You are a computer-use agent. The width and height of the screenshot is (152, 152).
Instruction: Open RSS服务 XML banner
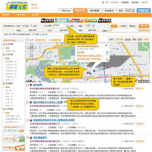click(14, 147)
